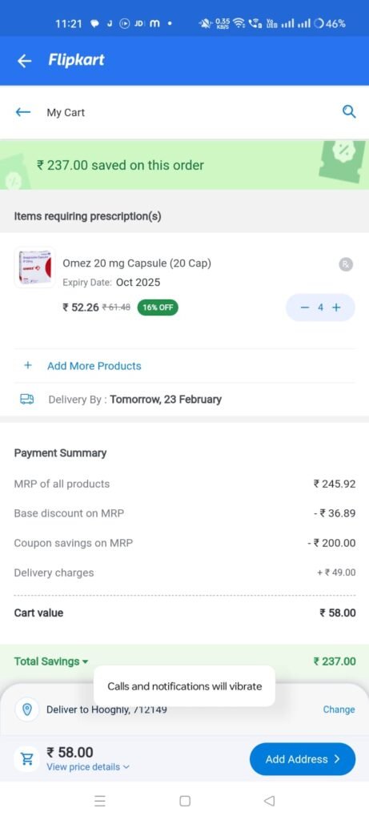Tap the Add Address button
The width and height of the screenshot is (369, 820).
303,759
